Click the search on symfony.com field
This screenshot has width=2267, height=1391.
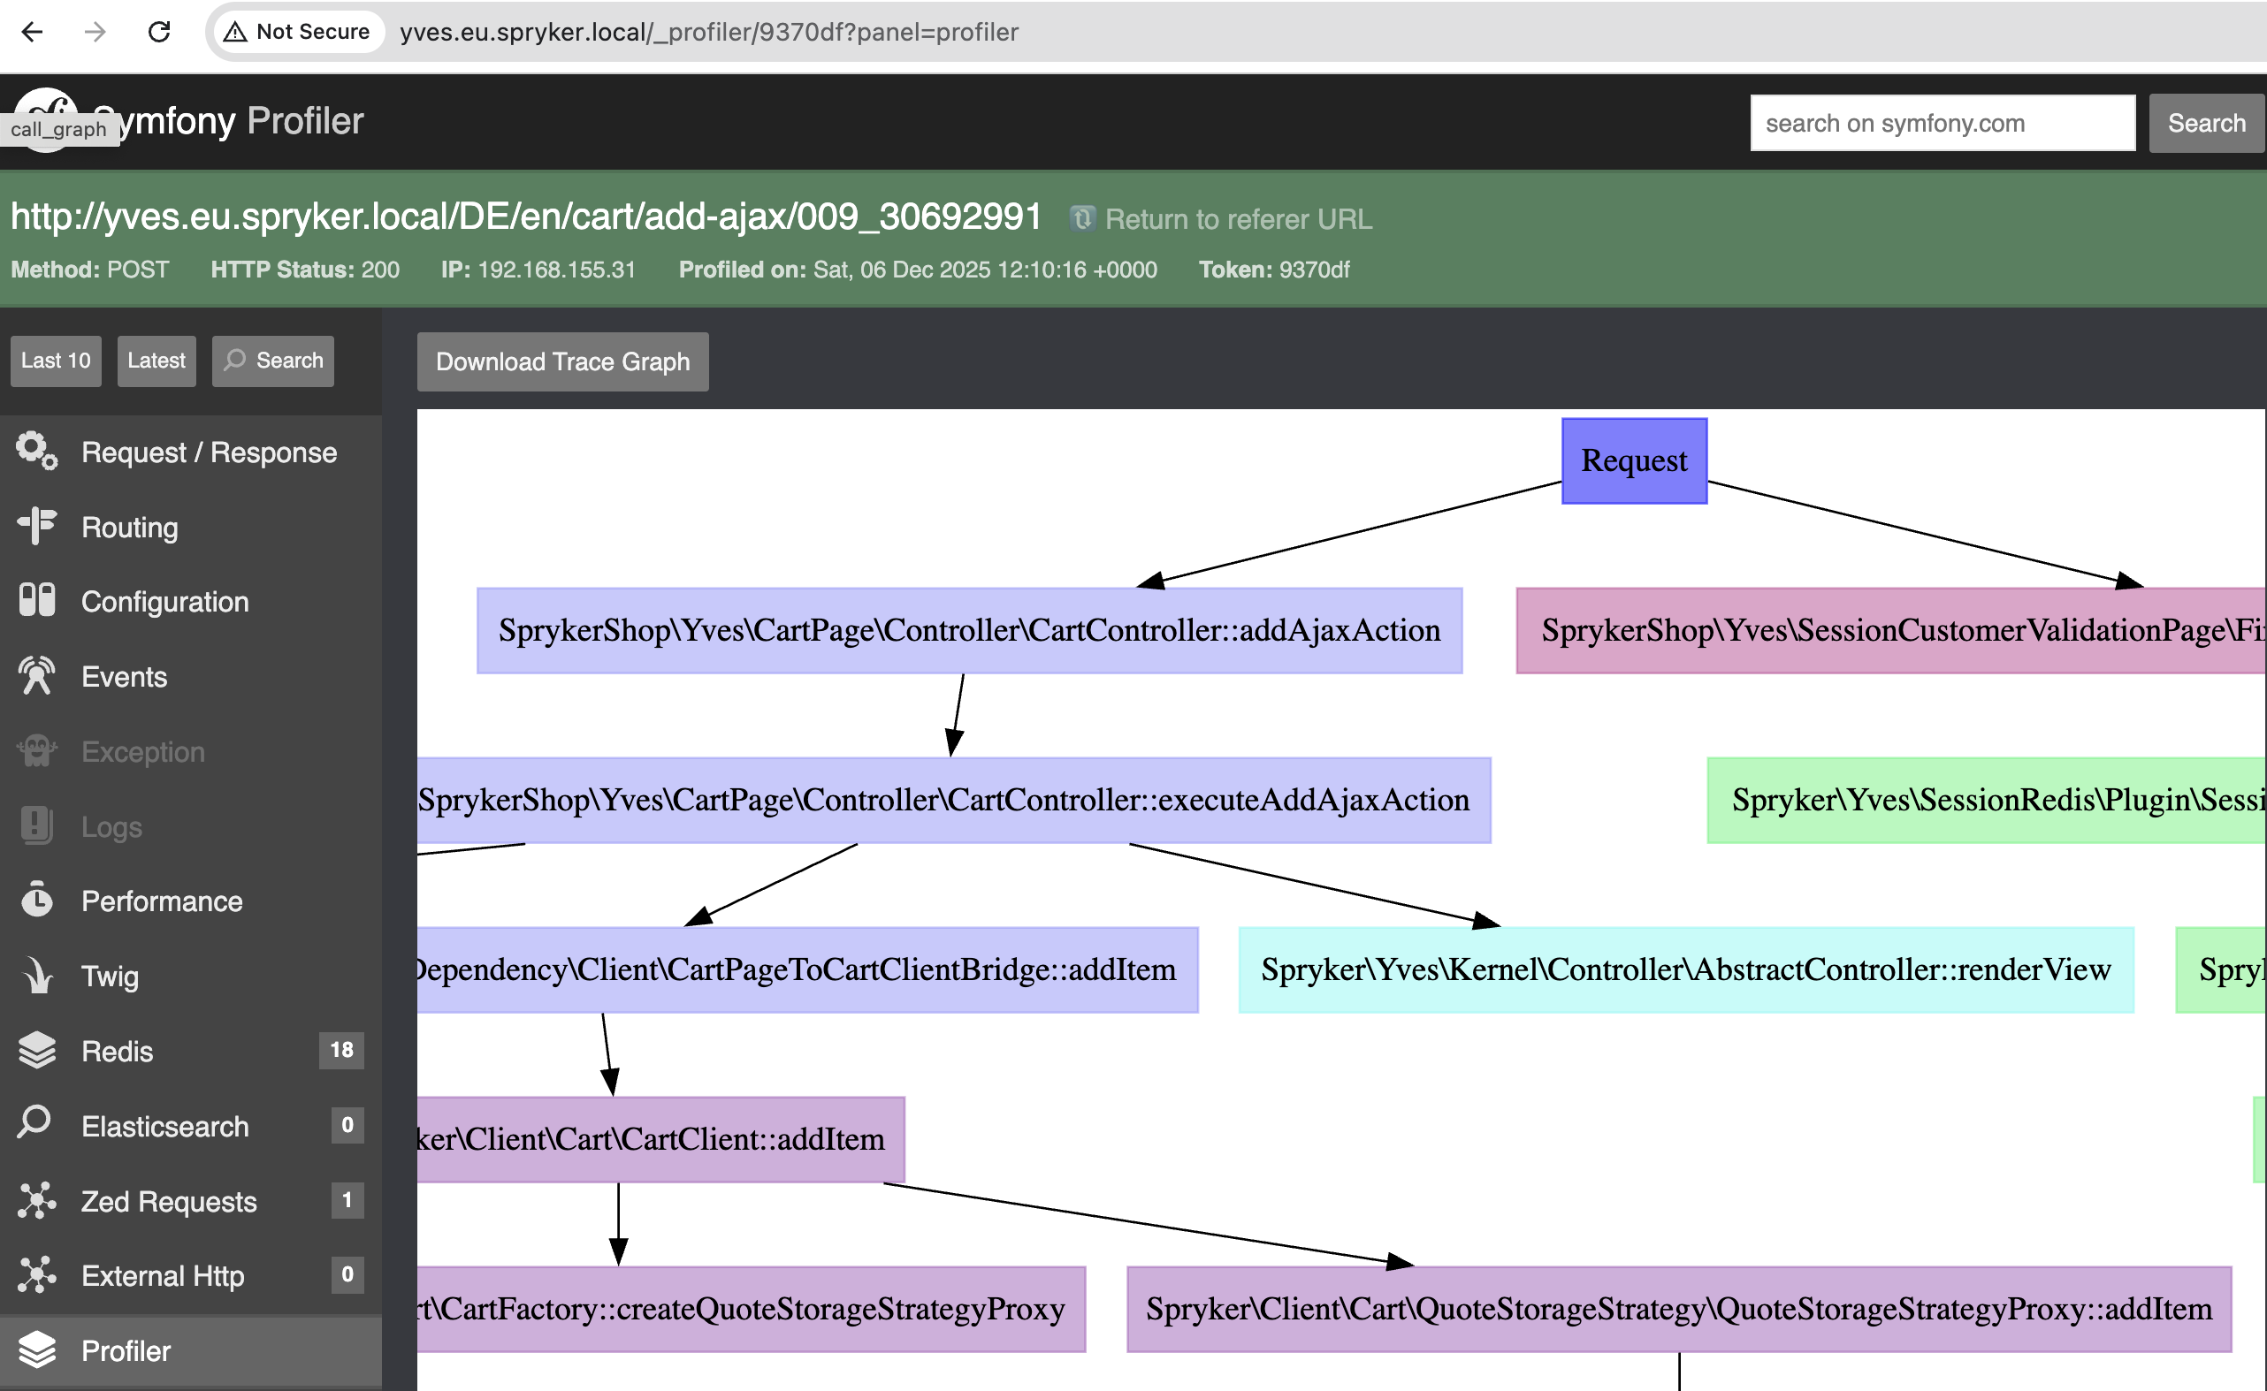(1943, 123)
